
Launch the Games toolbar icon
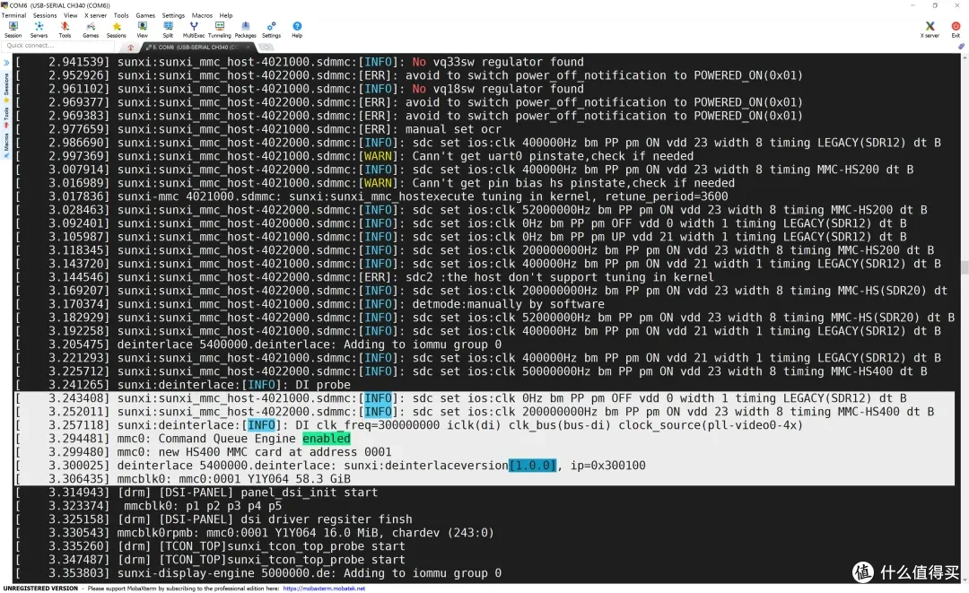click(91, 29)
